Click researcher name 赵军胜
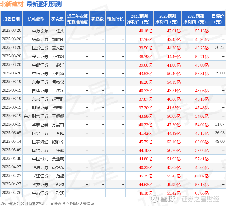Viewport: 226px width, 206px height. [58, 99]
